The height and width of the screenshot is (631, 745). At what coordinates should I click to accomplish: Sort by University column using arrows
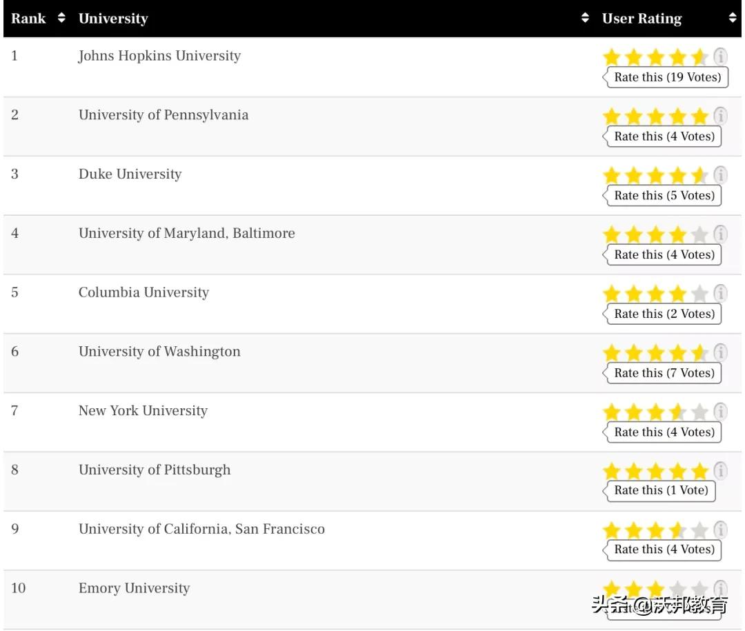tap(586, 19)
